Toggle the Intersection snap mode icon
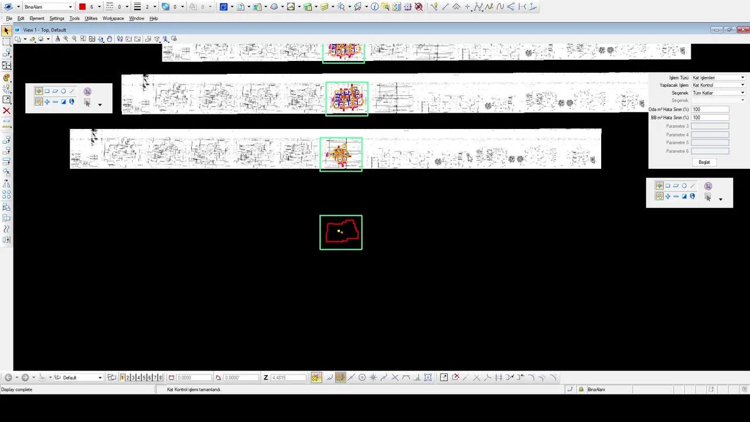The image size is (750, 422). point(395,377)
